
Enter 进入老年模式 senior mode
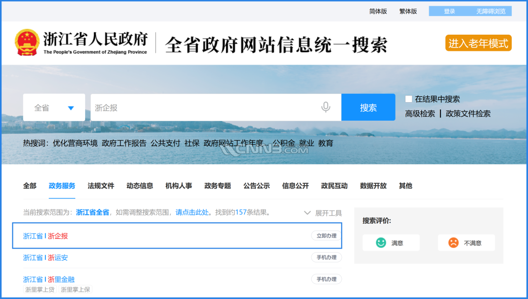[x=478, y=43]
